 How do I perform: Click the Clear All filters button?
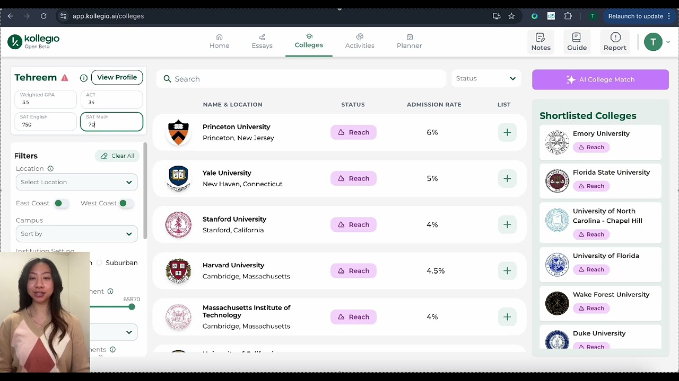click(x=117, y=156)
